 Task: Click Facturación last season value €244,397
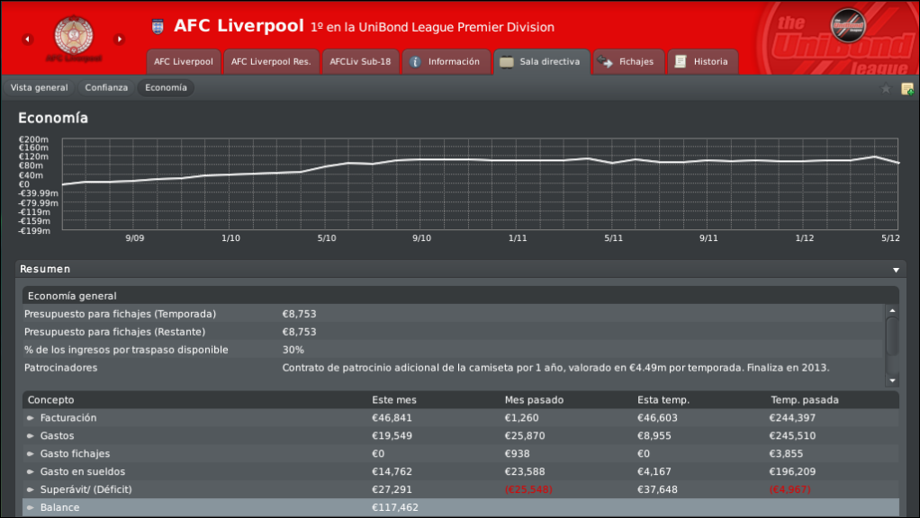792,418
